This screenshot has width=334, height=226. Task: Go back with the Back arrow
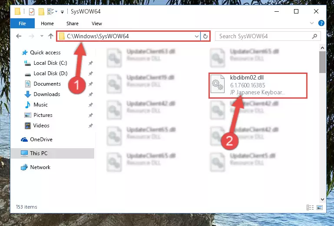pyautogui.click(x=19, y=36)
